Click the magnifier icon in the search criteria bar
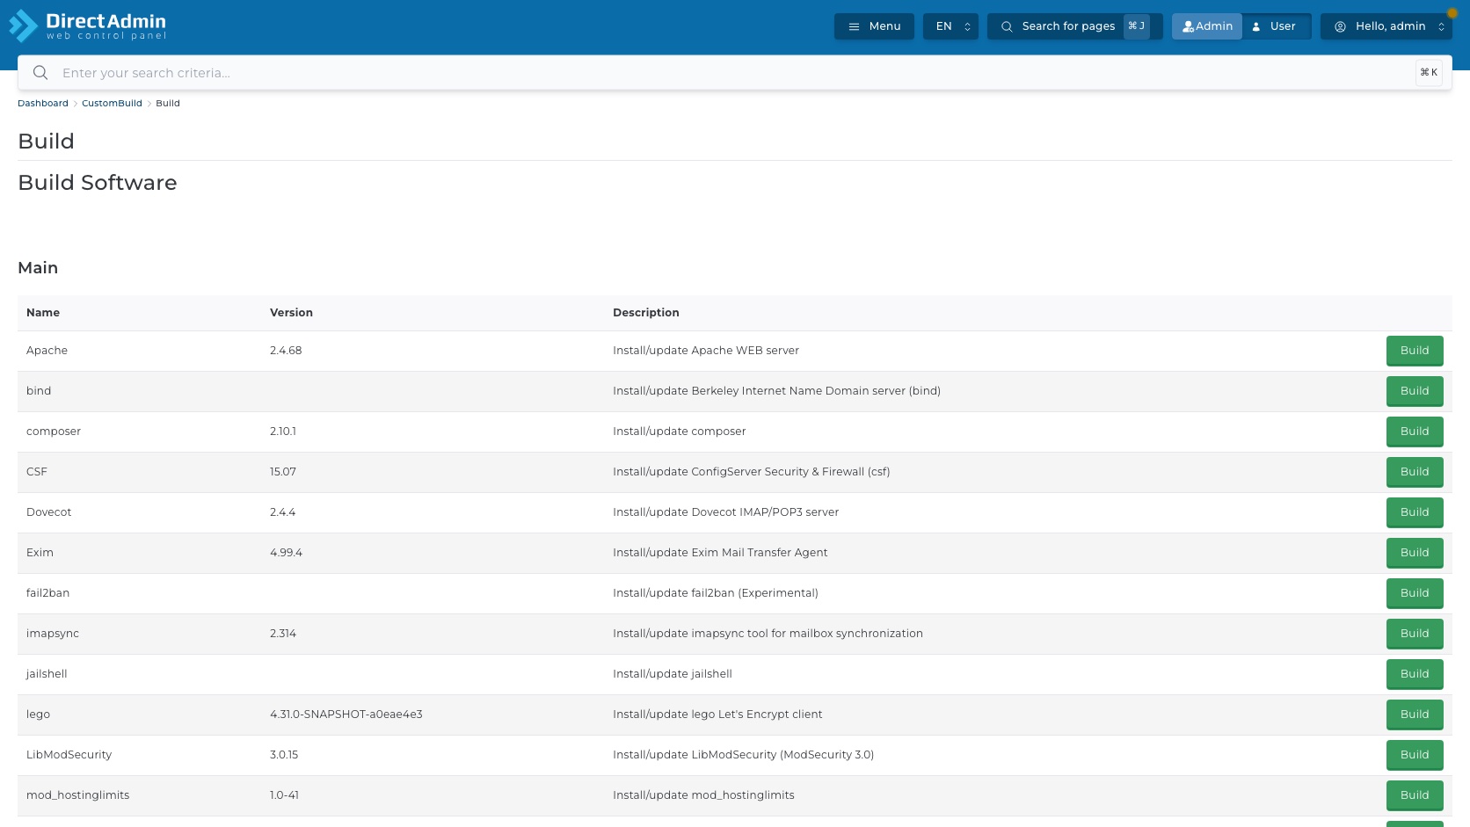 40,73
